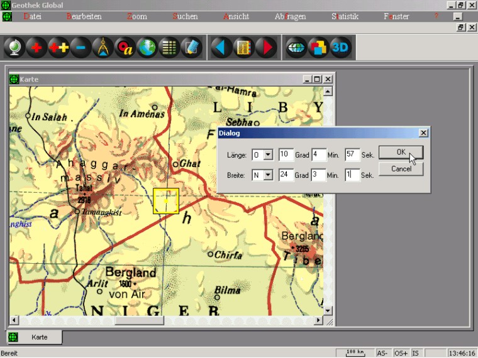478x358 pixels.
Task: Open the Zoom menu
Action: pos(136,16)
